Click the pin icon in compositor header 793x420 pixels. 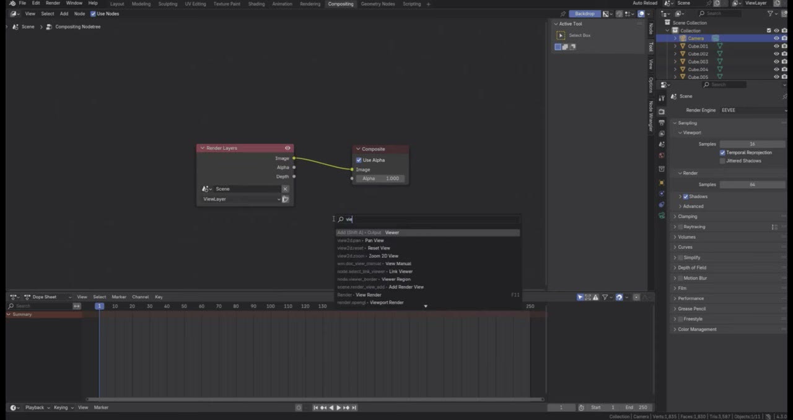click(x=563, y=14)
